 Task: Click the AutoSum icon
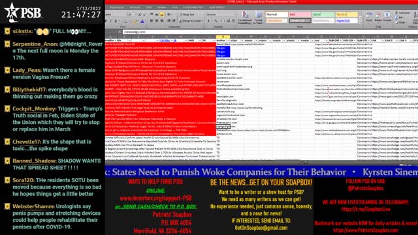(x=402, y=13)
